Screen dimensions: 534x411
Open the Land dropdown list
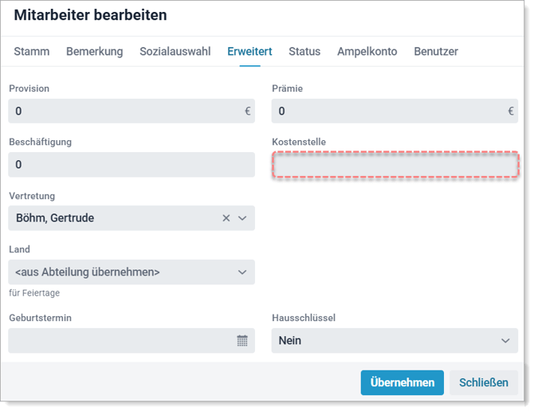coord(132,272)
